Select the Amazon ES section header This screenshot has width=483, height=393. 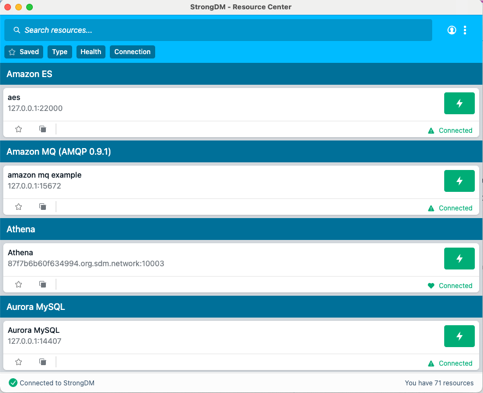click(241, 74)
